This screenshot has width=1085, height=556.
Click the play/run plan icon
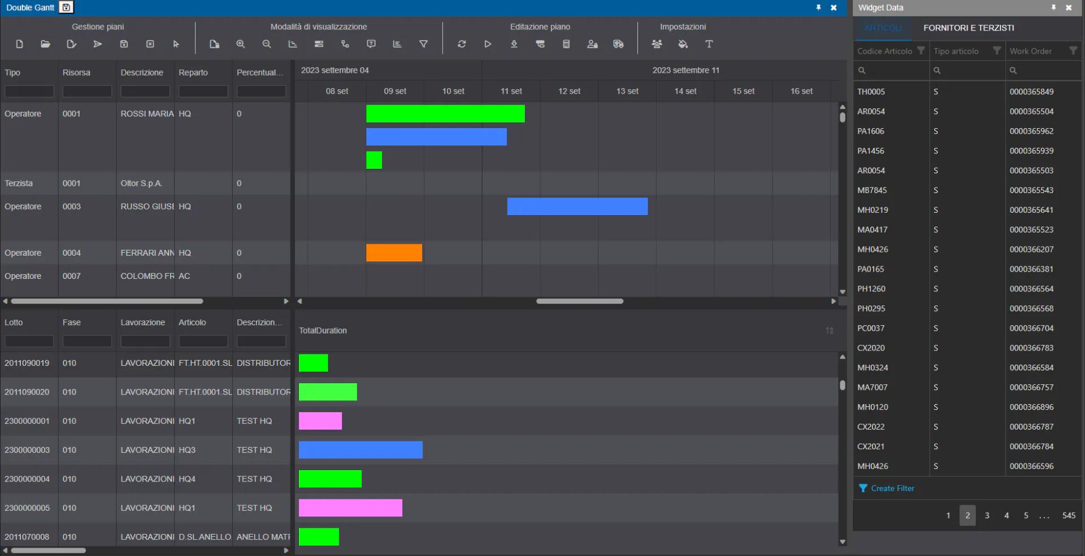click(x=488, y=44)
